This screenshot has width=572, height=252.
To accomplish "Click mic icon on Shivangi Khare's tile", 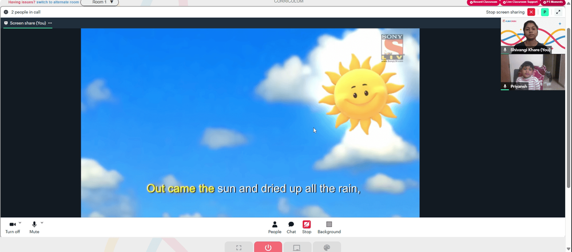I will [x=505, y=50].
